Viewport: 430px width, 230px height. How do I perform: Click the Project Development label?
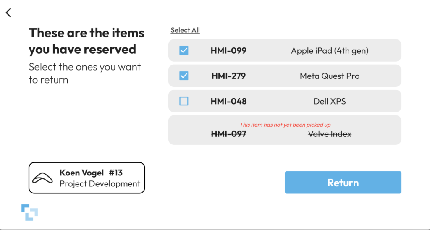pos(100,184)
